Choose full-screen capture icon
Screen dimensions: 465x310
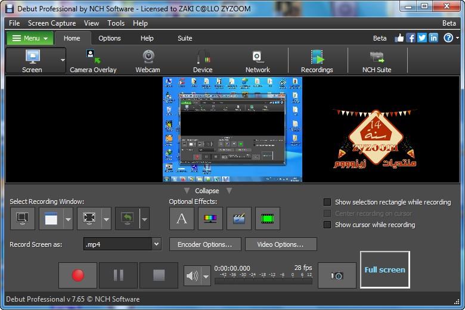point(89,219)
